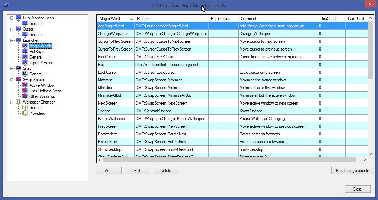Click the icon beside General under Snap
Screen dimensions: 378x200
pyautogui.click(x=25, y=74)
